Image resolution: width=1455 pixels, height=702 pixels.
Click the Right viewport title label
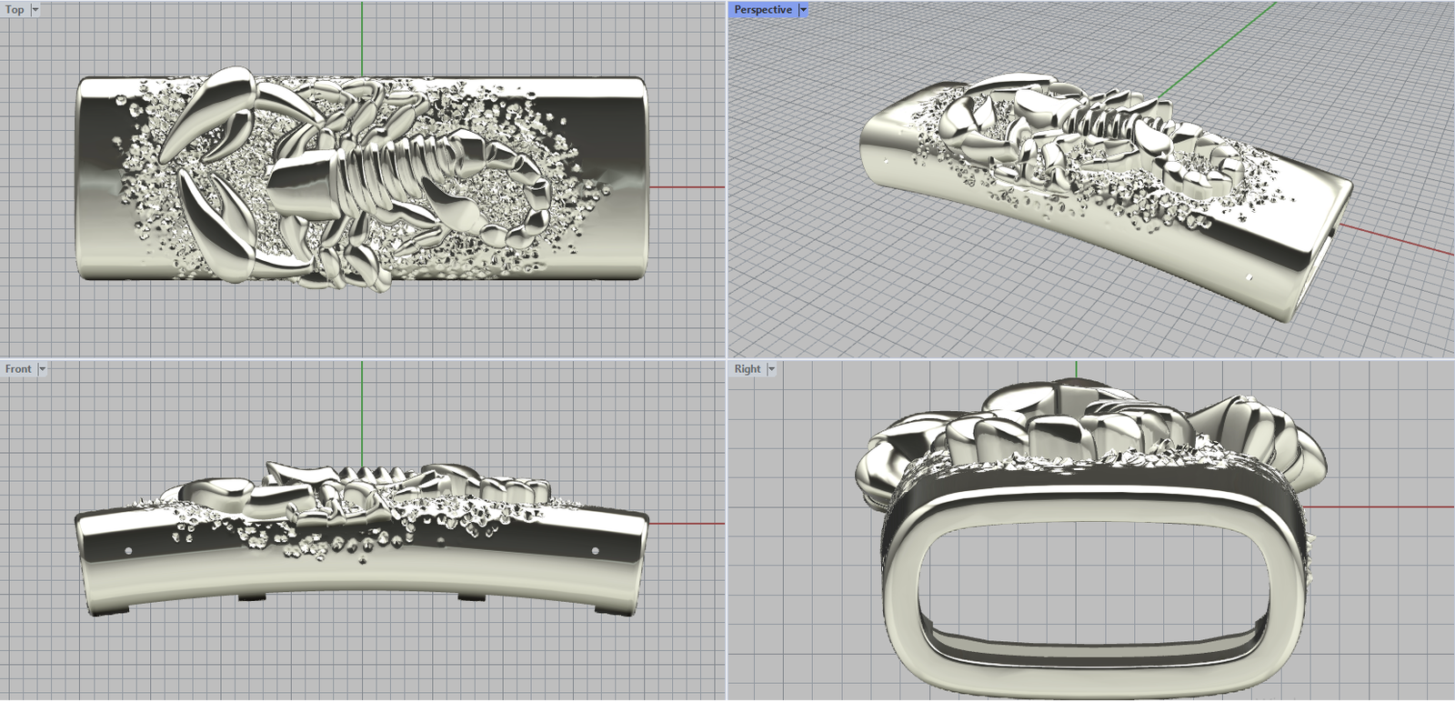pos(748,369)
